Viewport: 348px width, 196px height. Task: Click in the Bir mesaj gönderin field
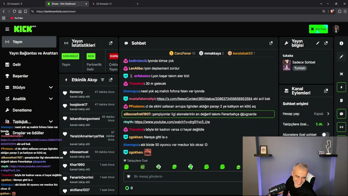point(183,176)
